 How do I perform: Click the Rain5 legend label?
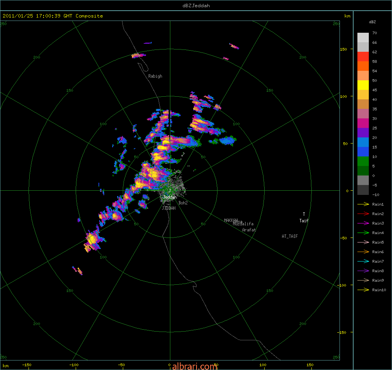click(378, 242)
